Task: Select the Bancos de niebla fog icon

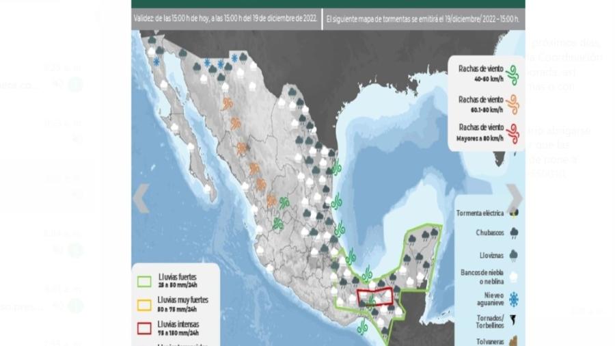Action: pos(513,276)
